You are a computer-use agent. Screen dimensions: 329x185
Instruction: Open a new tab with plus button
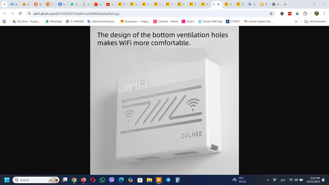point(285,4)
